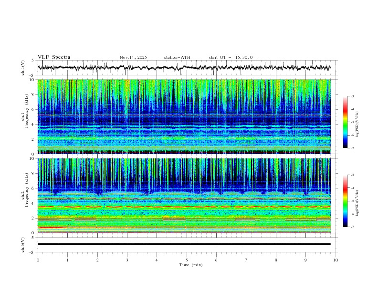Click inside the ch.2 spectrogram panel
This screenshot has height=292, width=378.
click(x=186, y=196)
